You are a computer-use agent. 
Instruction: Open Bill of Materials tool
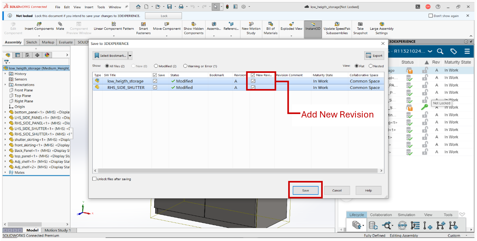(x=270, y=24)
